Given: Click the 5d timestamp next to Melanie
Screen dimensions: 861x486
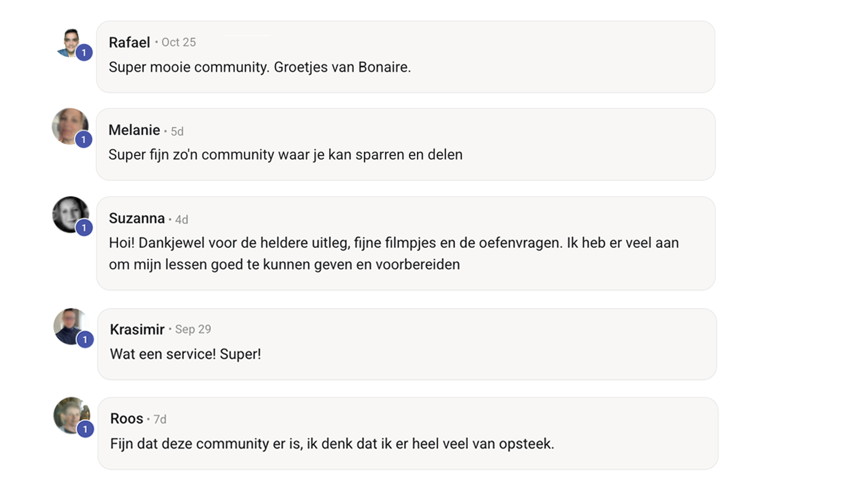Looking at the screenshot, I should coord(177,132).
